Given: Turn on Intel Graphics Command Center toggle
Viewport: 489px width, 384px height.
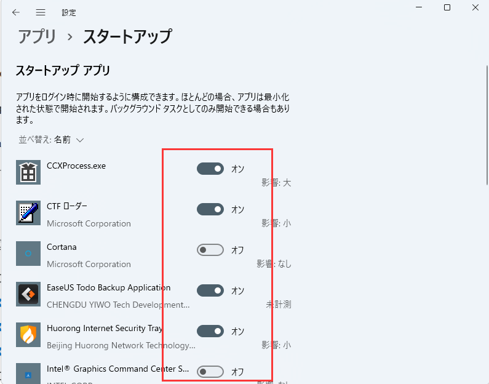Looking at the screenshot, I should pos(210,372).
